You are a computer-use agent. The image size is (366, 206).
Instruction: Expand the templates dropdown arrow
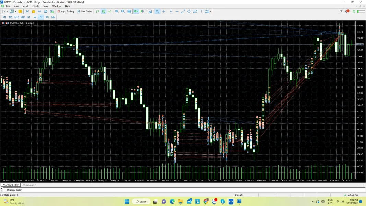(16, 11)
